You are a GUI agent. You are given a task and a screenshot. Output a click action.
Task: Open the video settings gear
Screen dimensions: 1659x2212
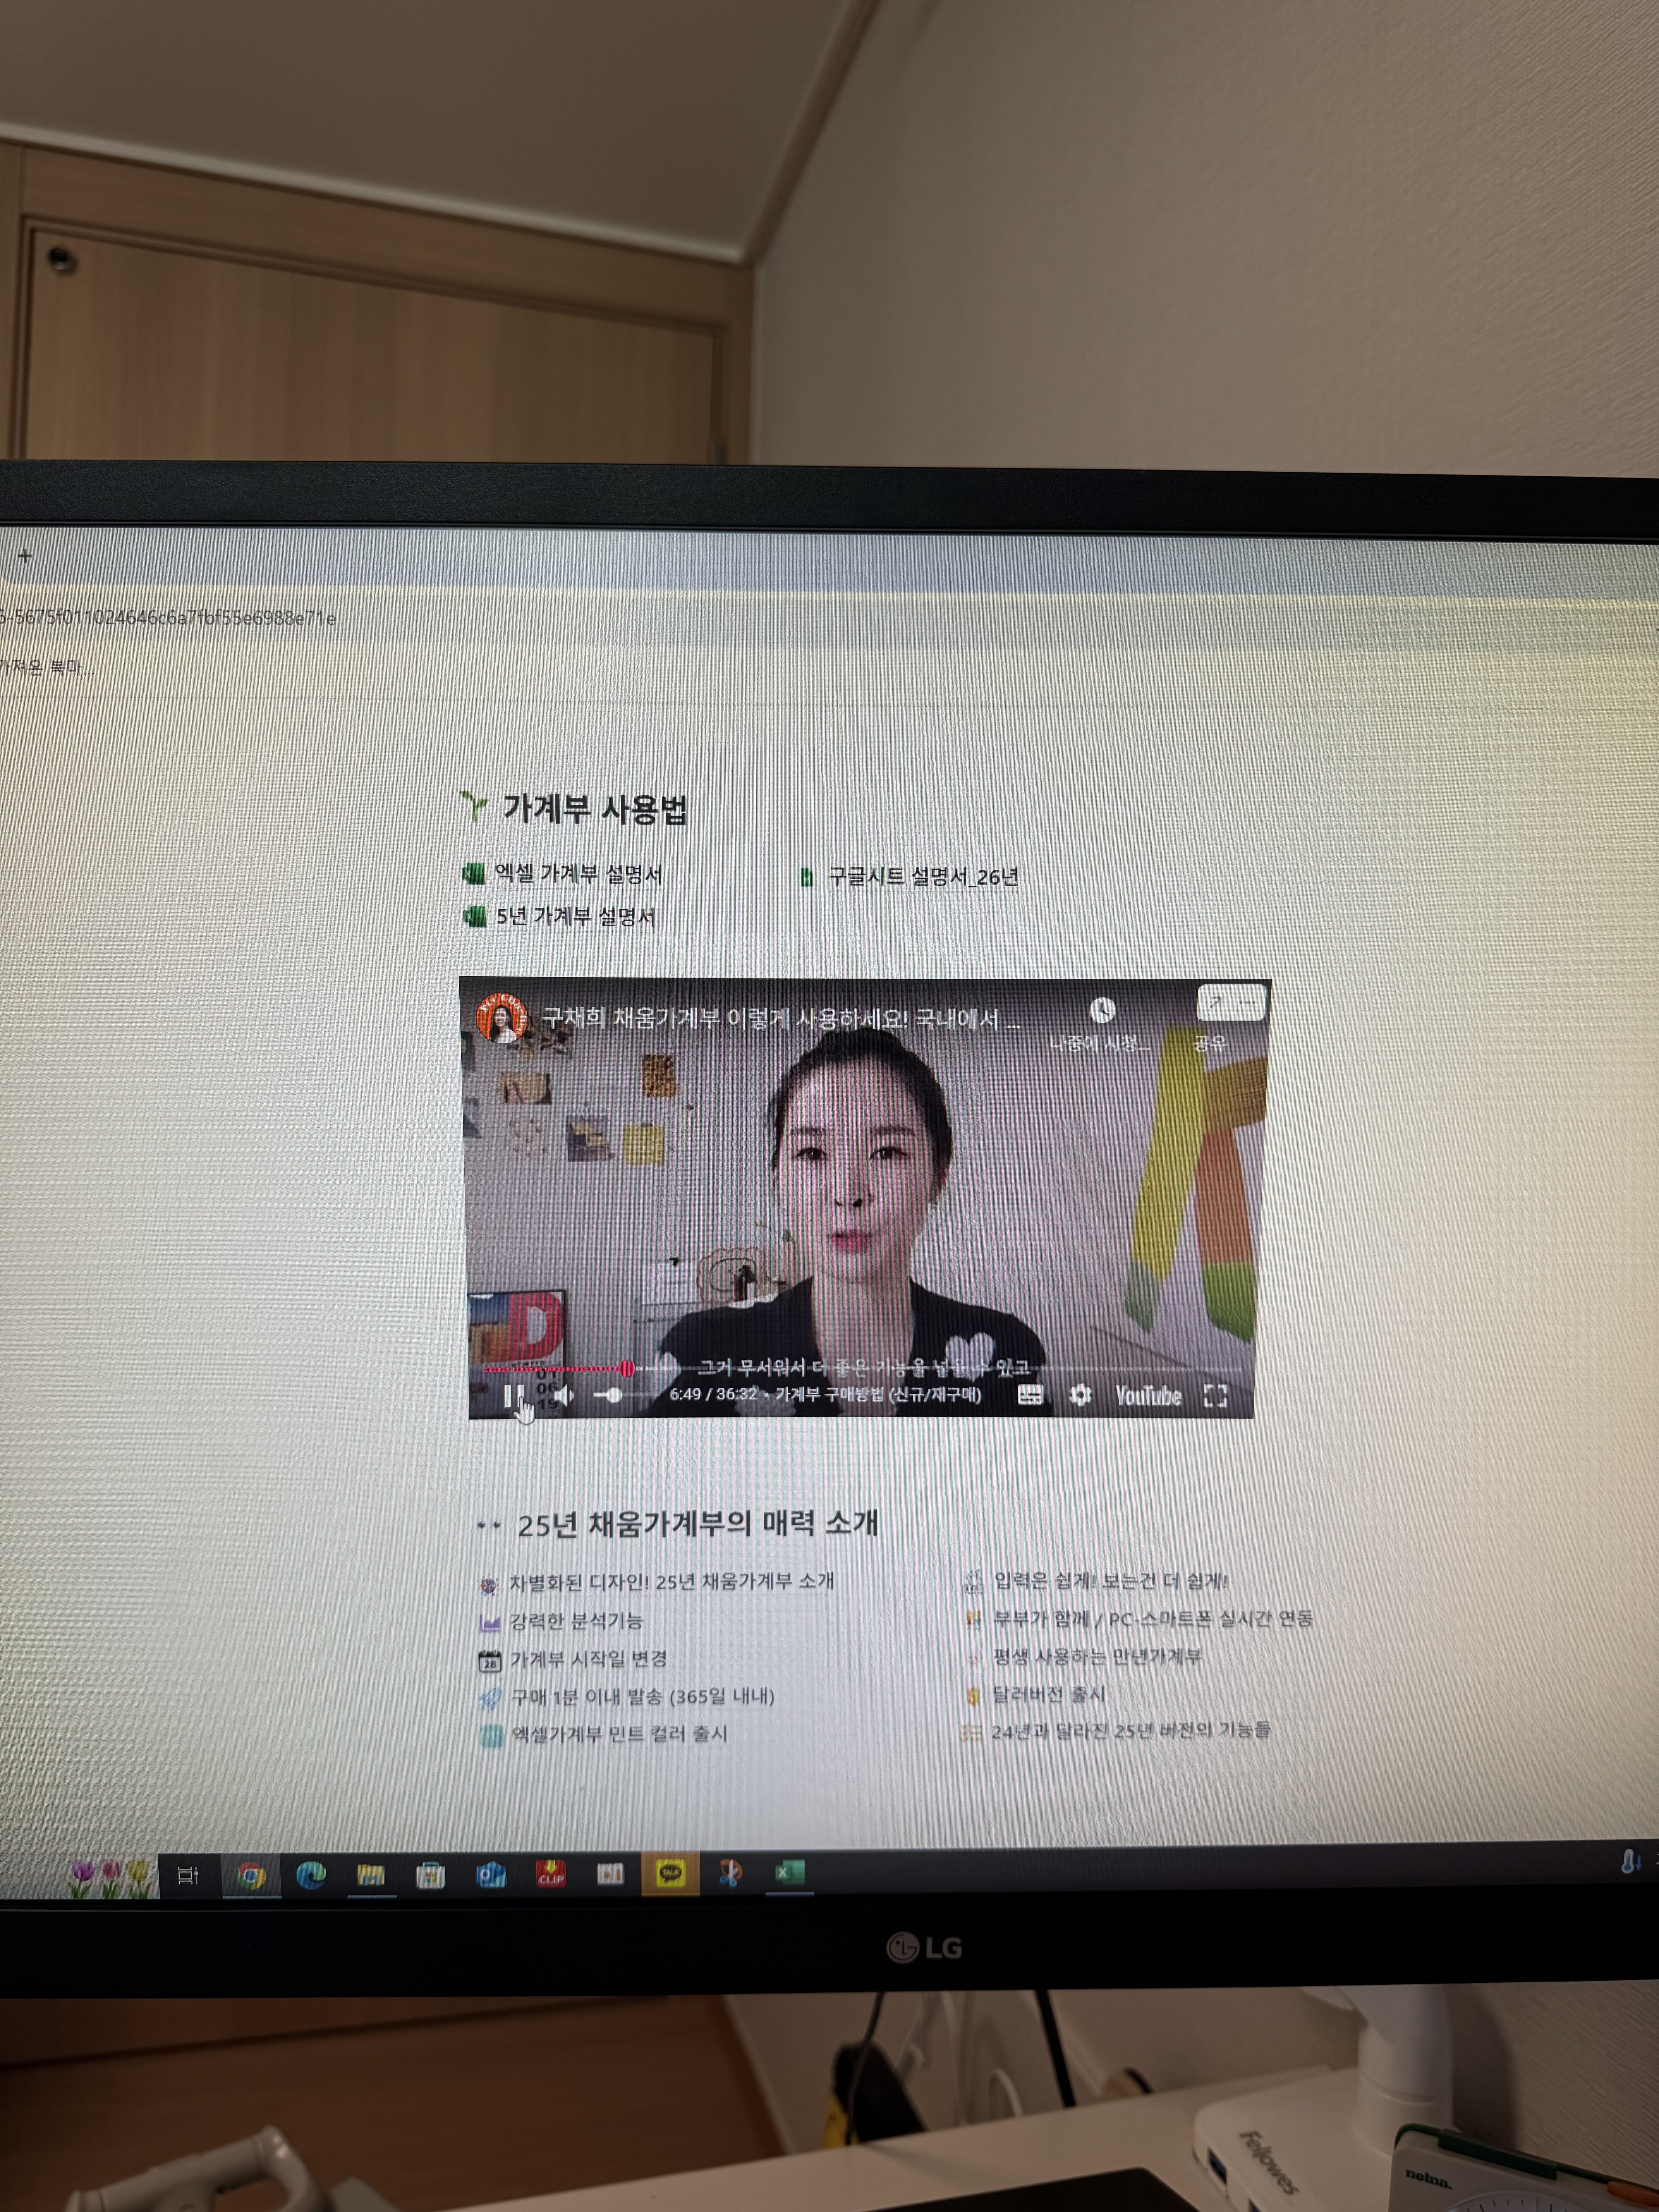click(1080, 1394)
